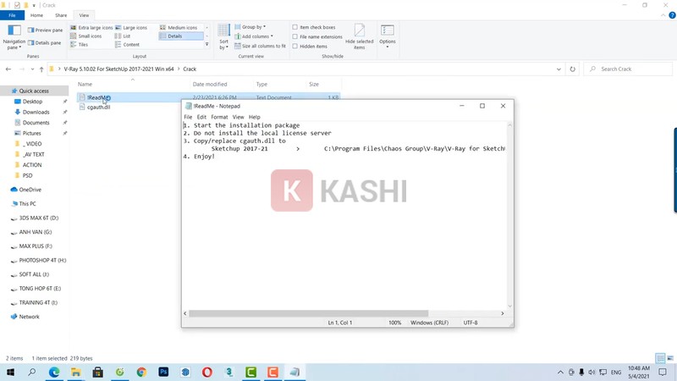The image size is (677, 381).
Task: Click Hide selected items
Action: pos(359,36)
